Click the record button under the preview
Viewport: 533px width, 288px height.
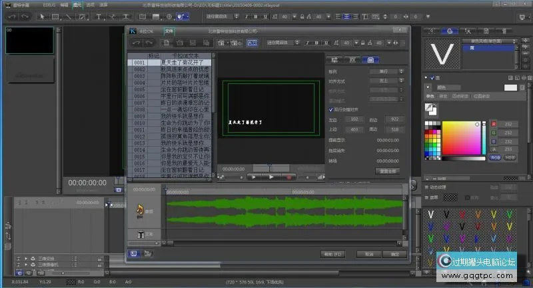(x=289, y=177)
